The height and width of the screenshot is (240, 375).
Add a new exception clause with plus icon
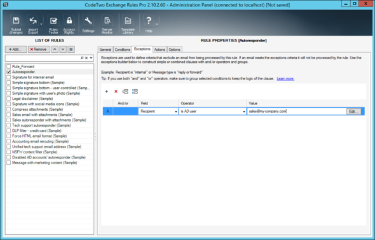pos(107,92)
